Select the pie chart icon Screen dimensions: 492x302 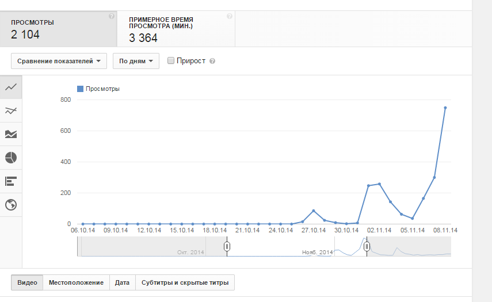pos(11,158)
